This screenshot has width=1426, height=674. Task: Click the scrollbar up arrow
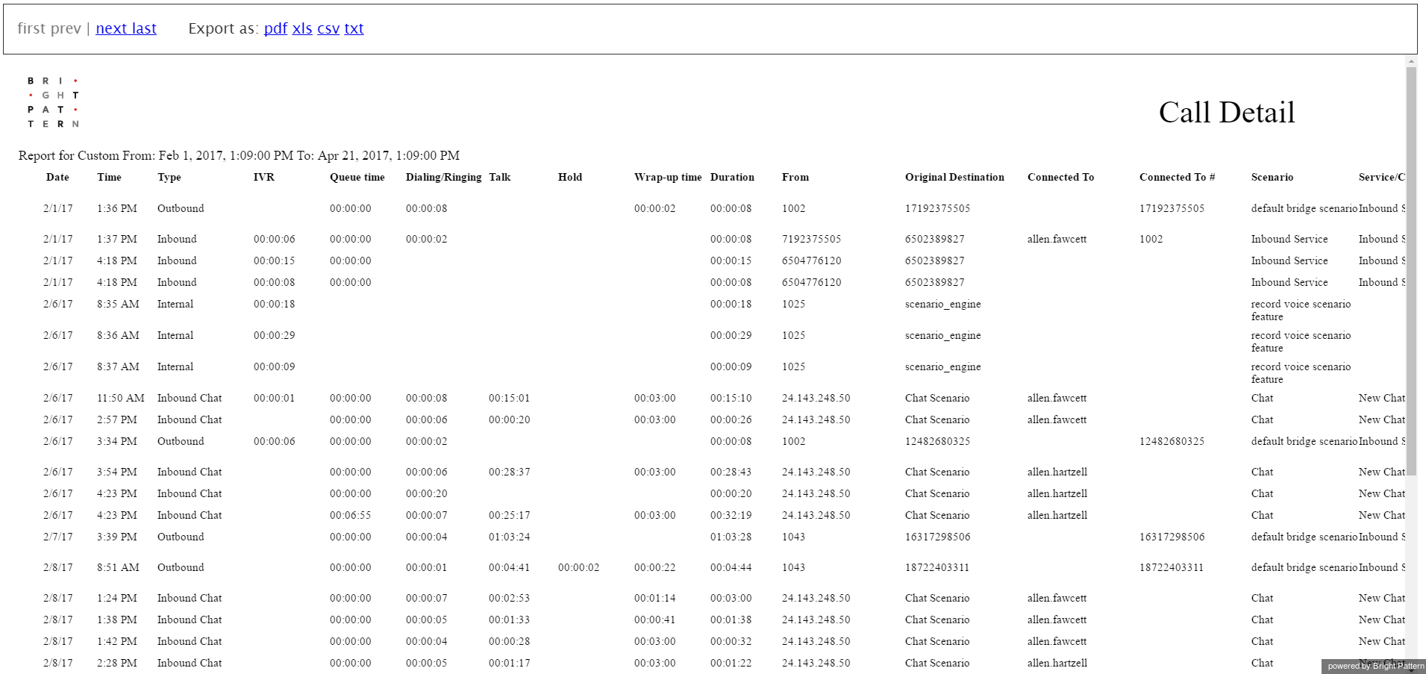tap(1411, 61)
